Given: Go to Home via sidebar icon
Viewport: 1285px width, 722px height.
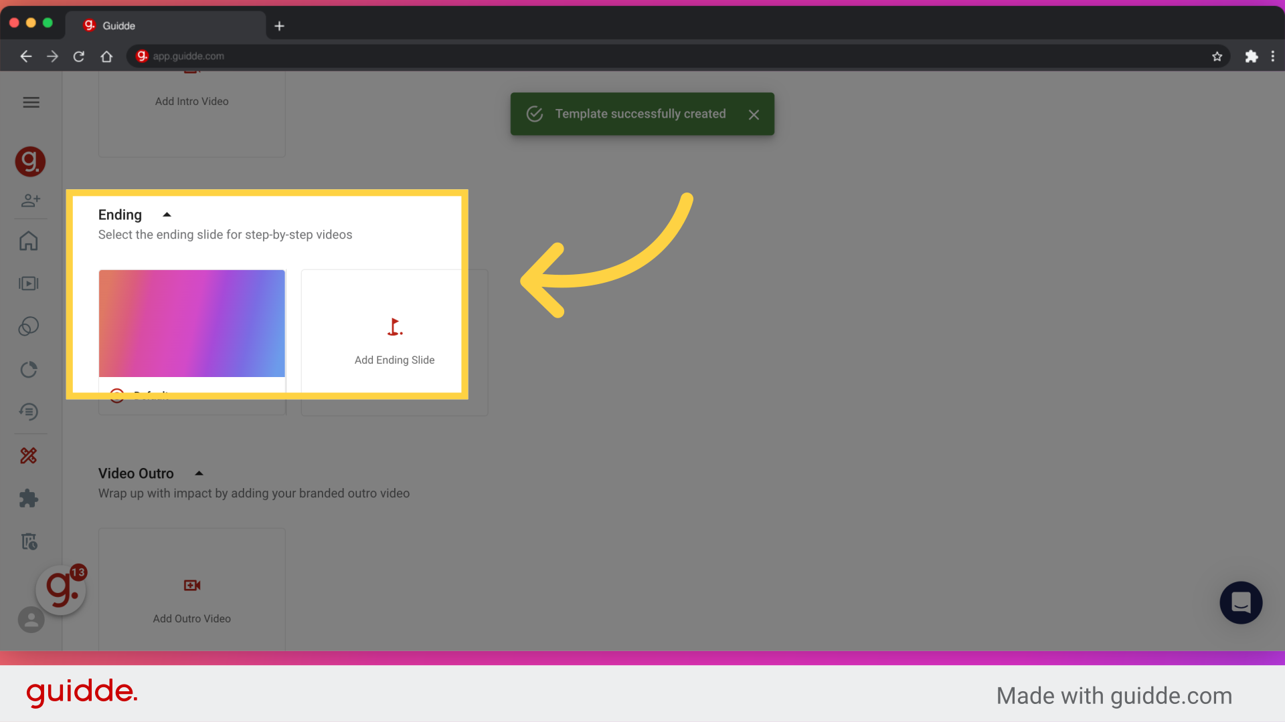Looking at the screenshot, I should [x=29, y=241].
